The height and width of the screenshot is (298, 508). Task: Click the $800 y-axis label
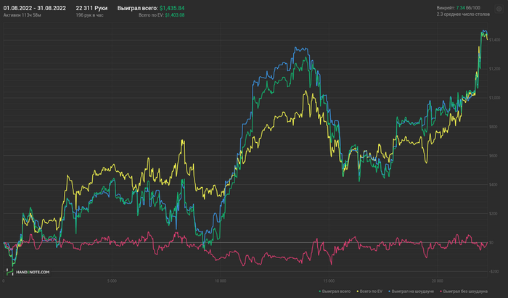(493, 126)
